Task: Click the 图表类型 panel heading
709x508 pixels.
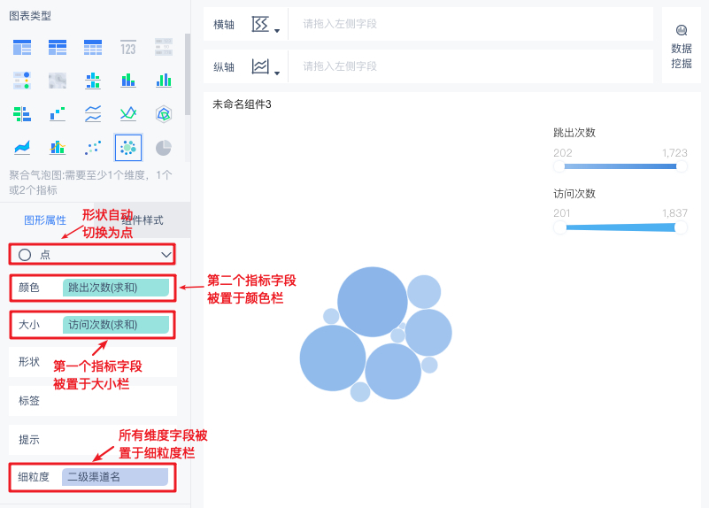Action: click(x=30, y=16)
